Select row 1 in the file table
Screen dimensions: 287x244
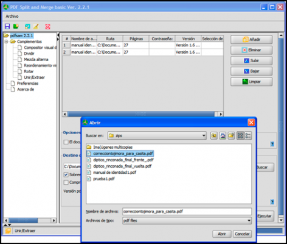coord(143,45)
